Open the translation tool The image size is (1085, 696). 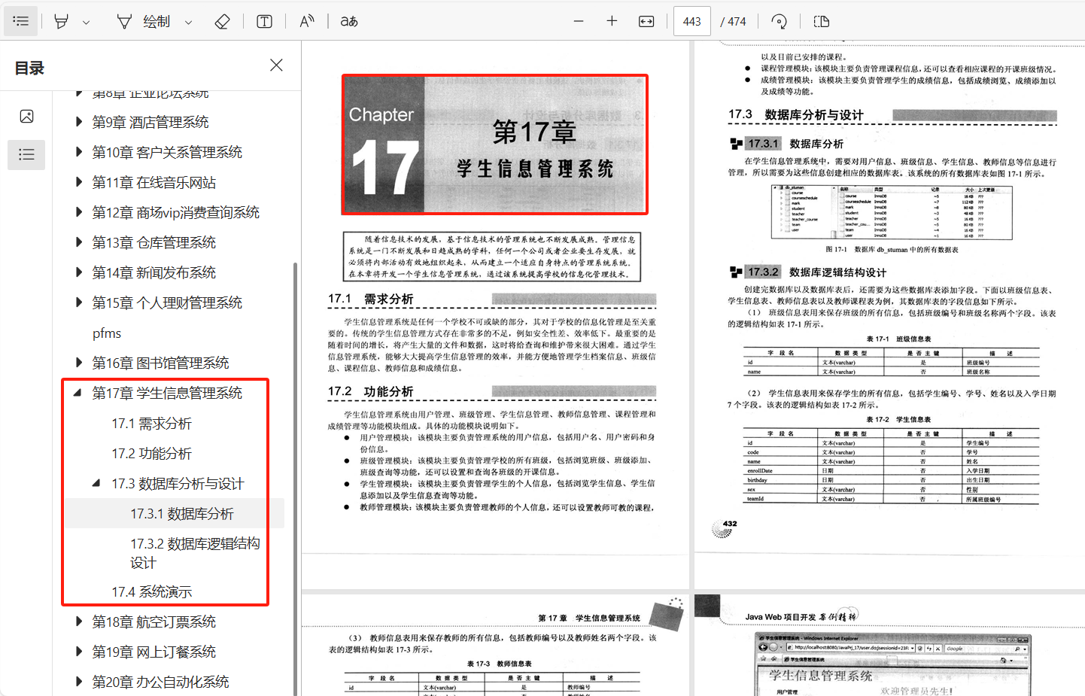point(348,20)
